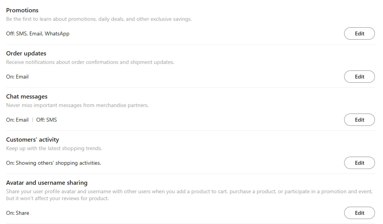Click the merchandise partners description text

[x=77, y=105]
